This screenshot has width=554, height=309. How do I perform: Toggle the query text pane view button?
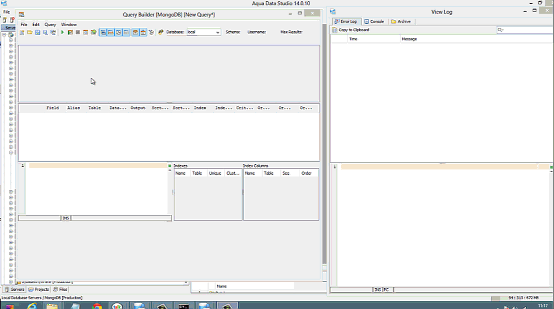[x=119, y=32]
